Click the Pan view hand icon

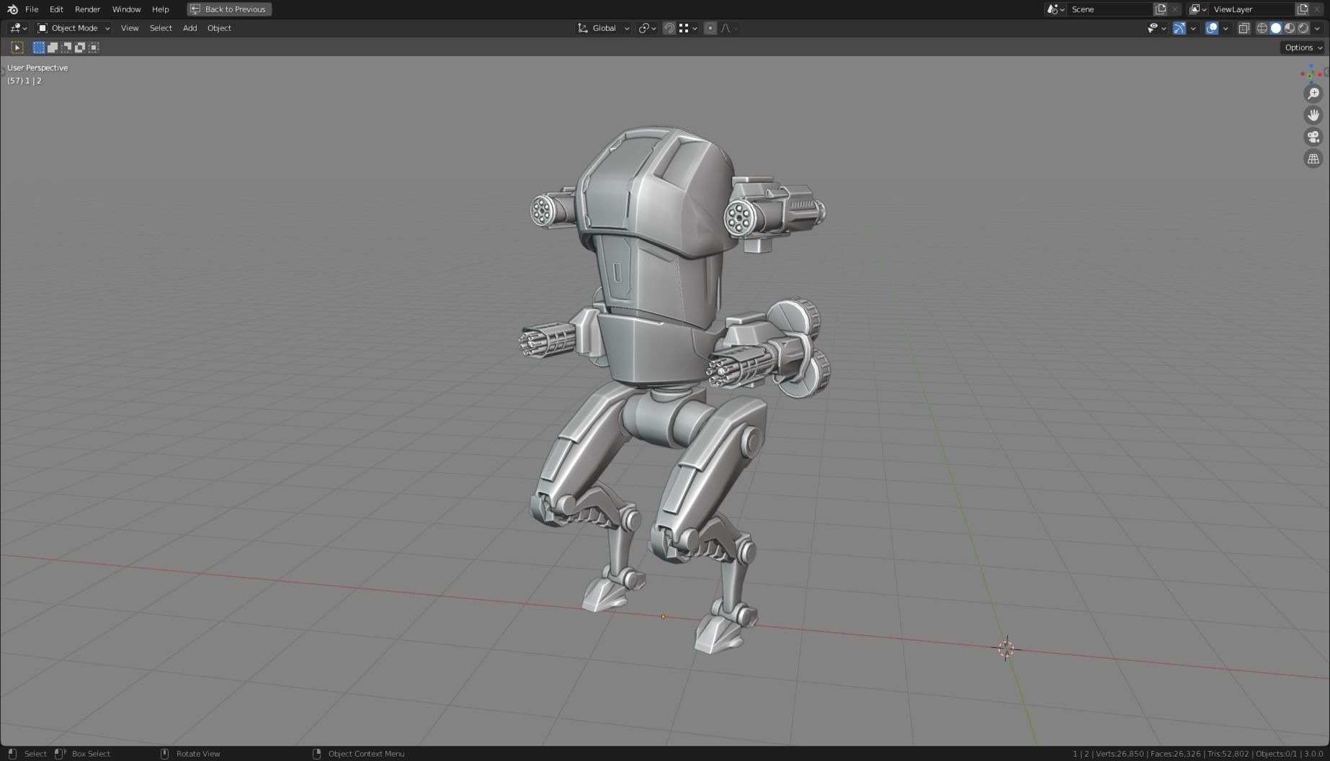click(1313, 115)
